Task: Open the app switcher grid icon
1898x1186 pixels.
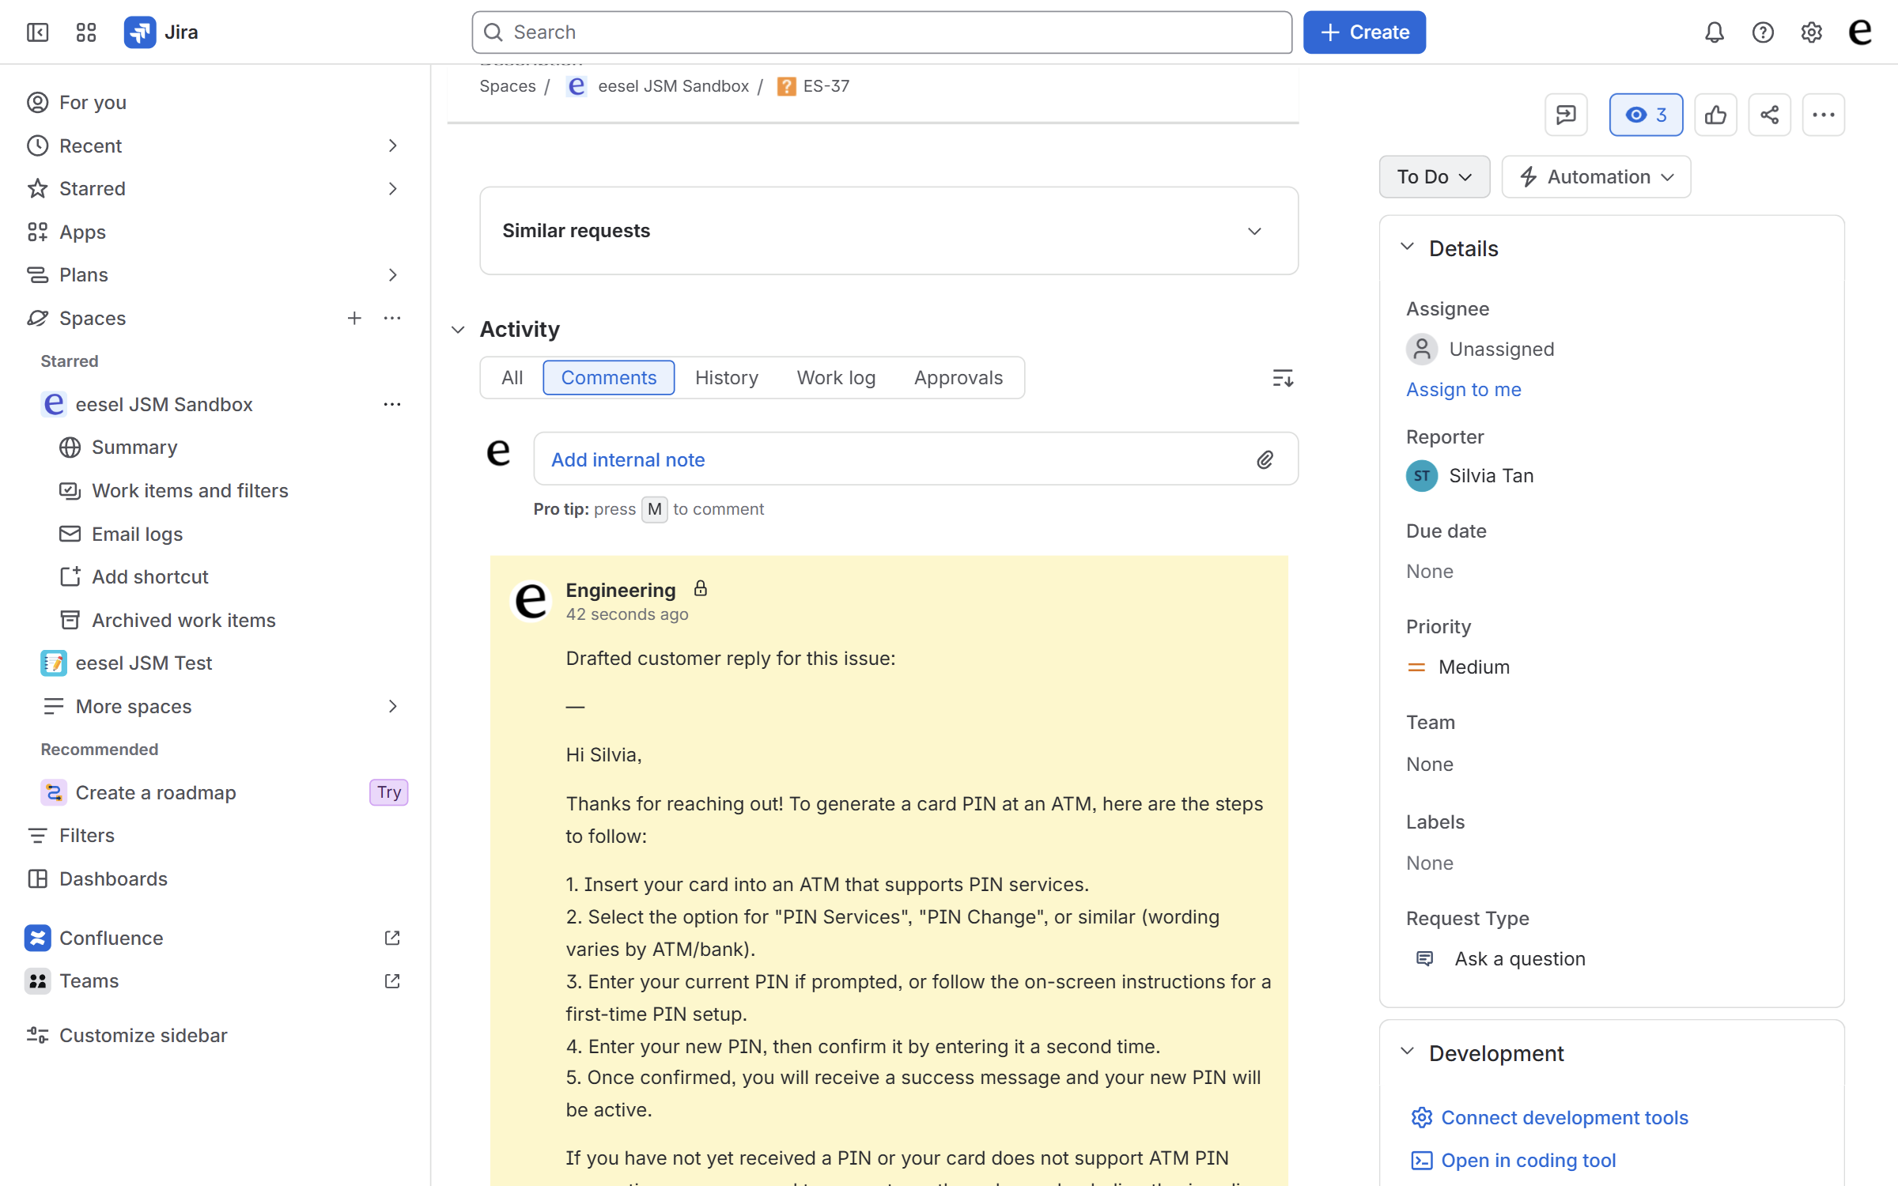Action: (86, 32)
